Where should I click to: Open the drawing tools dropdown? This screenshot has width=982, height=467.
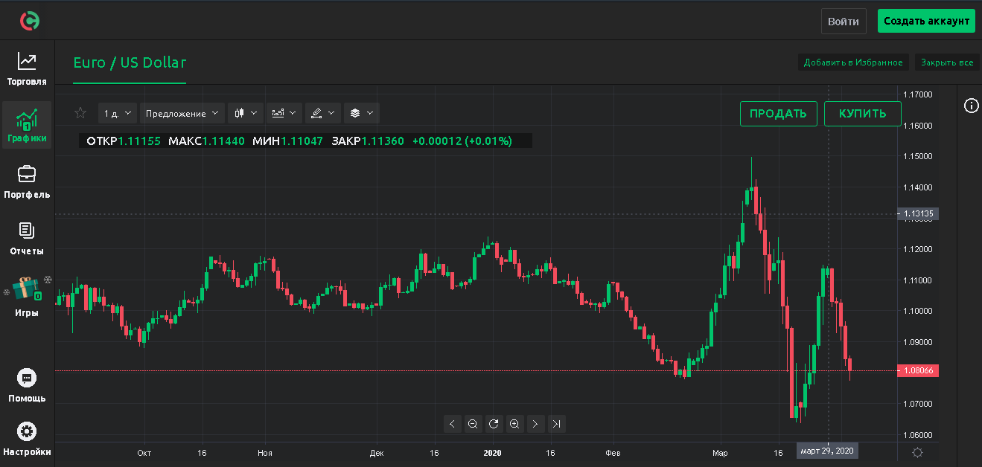[323, 113]
